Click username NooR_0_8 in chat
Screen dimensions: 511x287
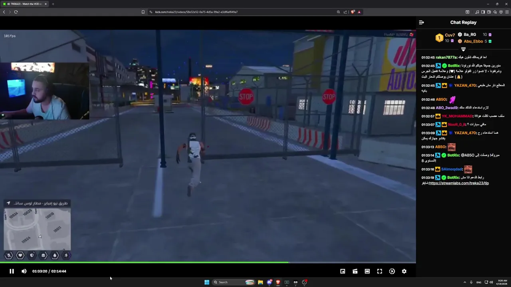pos(457,124)
